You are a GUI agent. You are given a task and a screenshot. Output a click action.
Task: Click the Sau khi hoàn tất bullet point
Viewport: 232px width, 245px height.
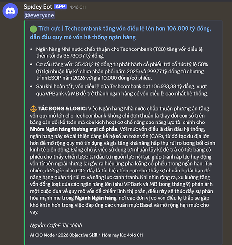click(x=122, y=90)
